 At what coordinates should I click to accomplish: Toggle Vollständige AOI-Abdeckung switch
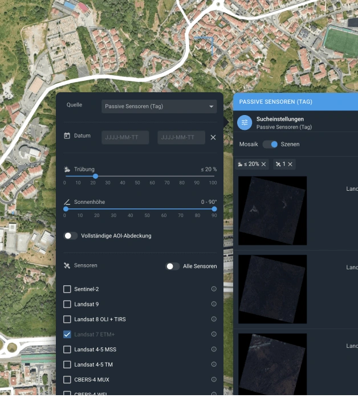[71, 236]
